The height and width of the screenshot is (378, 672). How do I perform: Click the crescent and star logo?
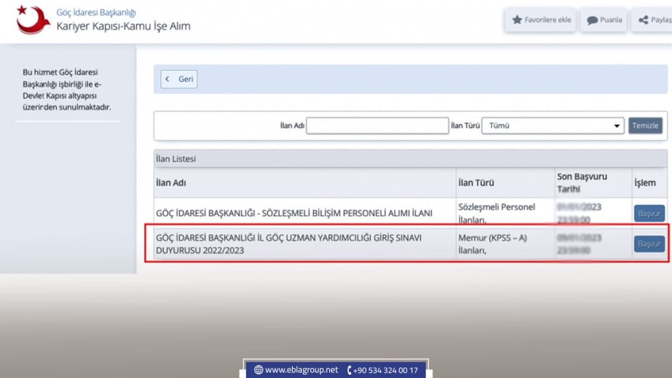click(32, 20)
